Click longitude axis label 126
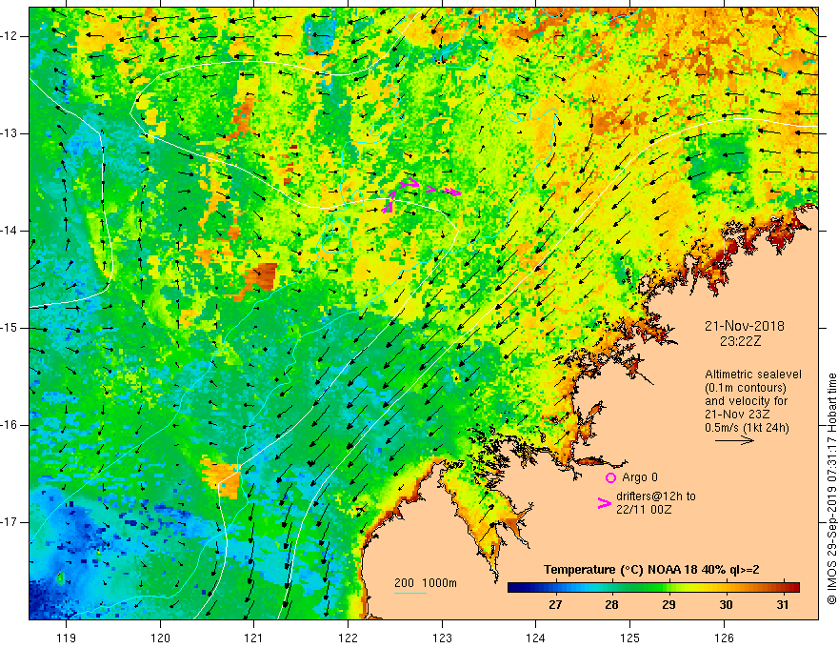Viewport: 838px width, 648px height. 724,638
